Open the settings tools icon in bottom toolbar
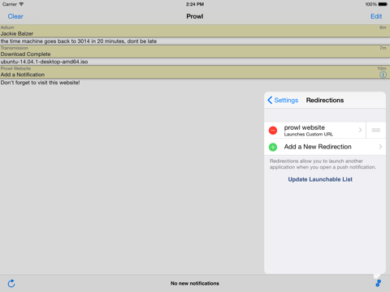 point(378,283)
